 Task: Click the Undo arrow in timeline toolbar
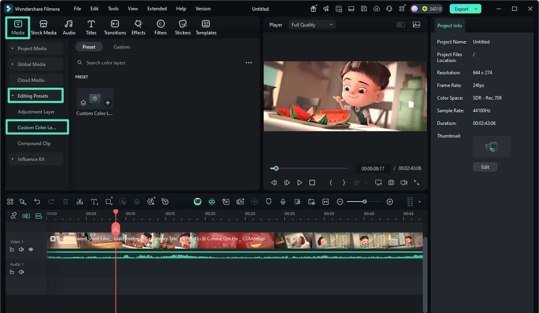(37, 201)
